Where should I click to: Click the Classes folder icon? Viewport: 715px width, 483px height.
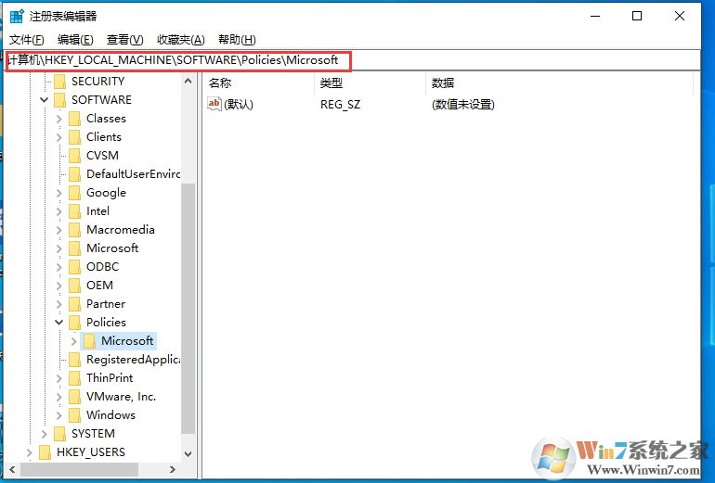click(74, 119)
